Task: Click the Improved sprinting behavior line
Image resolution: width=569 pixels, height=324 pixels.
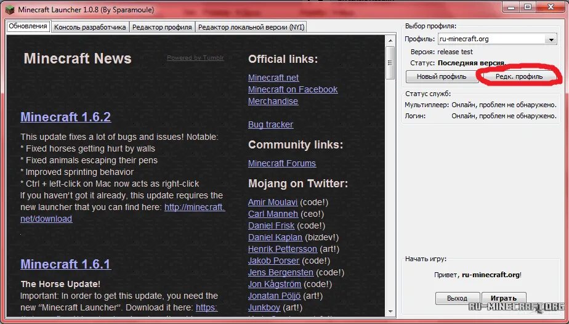Action: 77,172
